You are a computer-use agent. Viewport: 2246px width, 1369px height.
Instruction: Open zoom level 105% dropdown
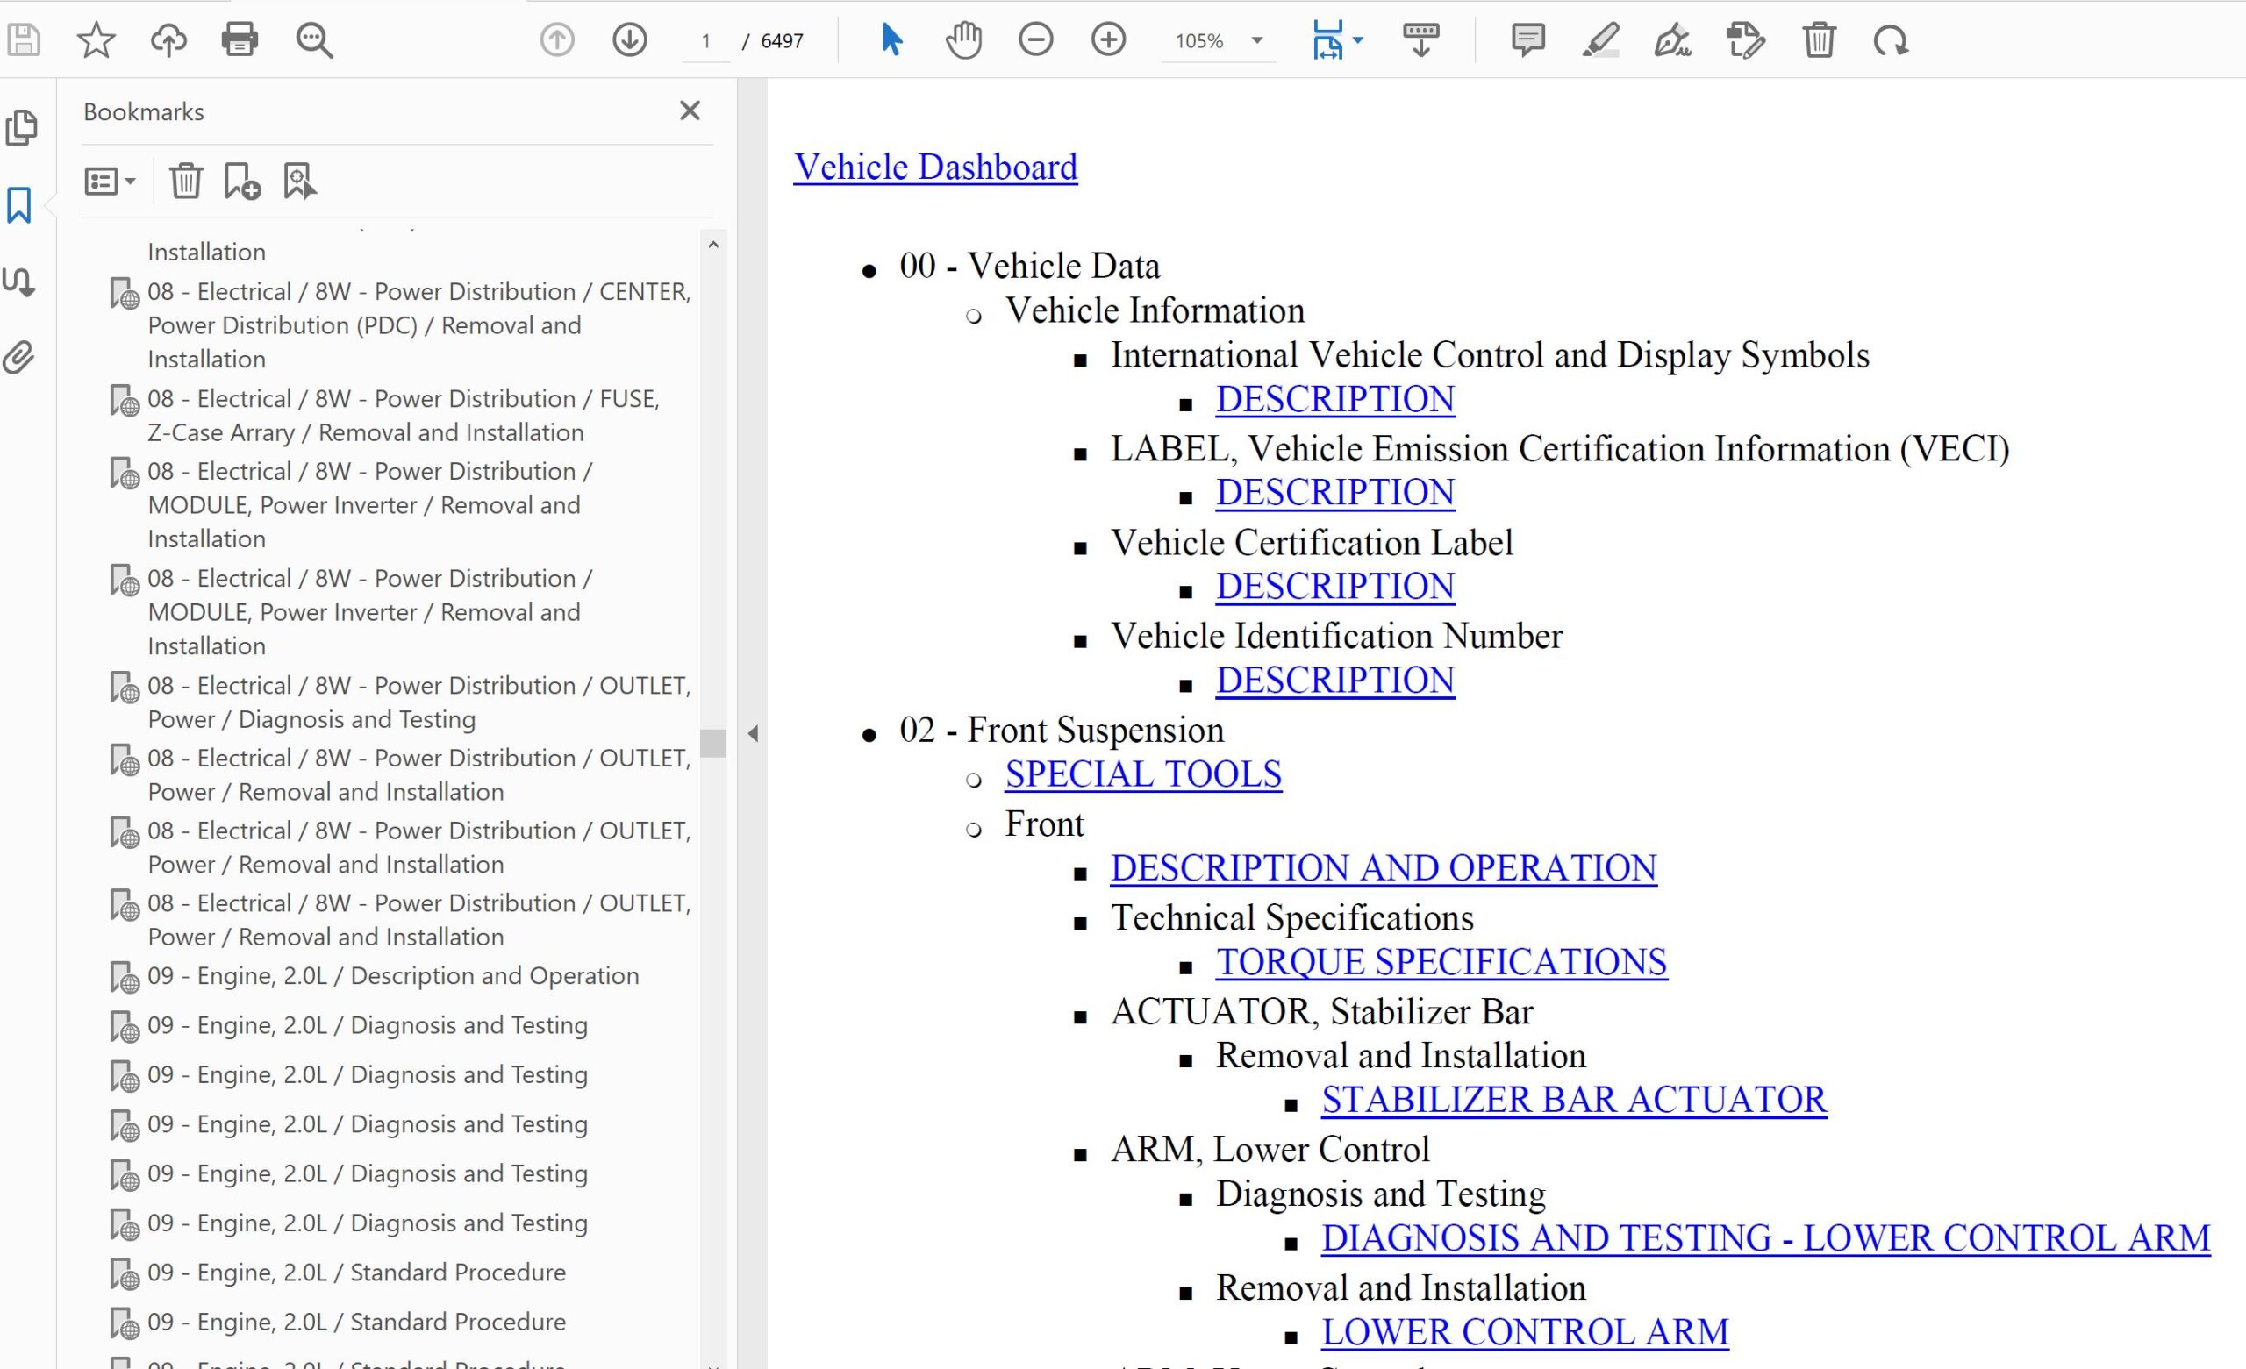point(1257,40)
